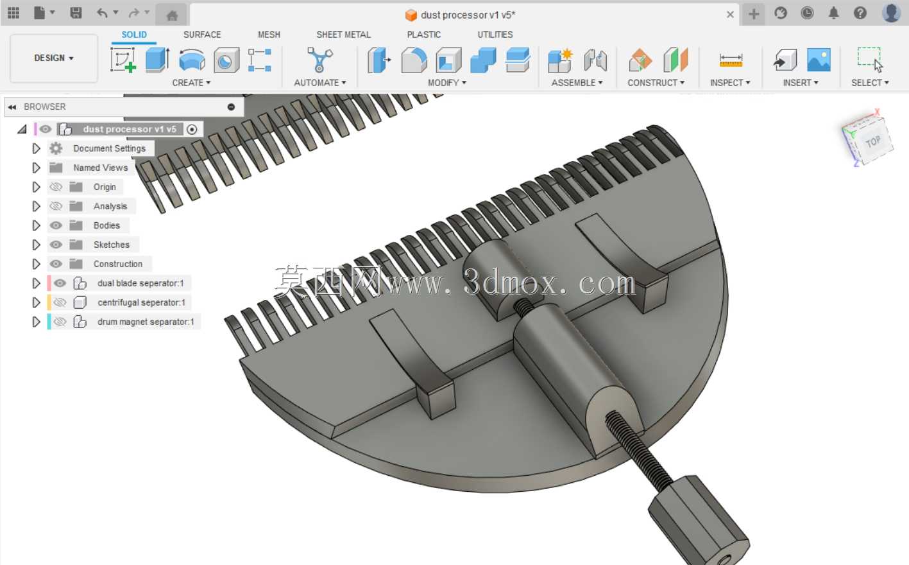
Task: Expand Document Settings node
Action: [x=36, y=148]
